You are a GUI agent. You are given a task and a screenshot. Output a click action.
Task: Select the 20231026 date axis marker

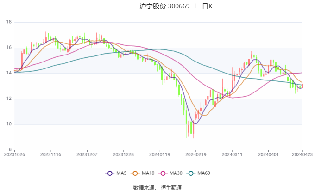click(x=14, y=154)
